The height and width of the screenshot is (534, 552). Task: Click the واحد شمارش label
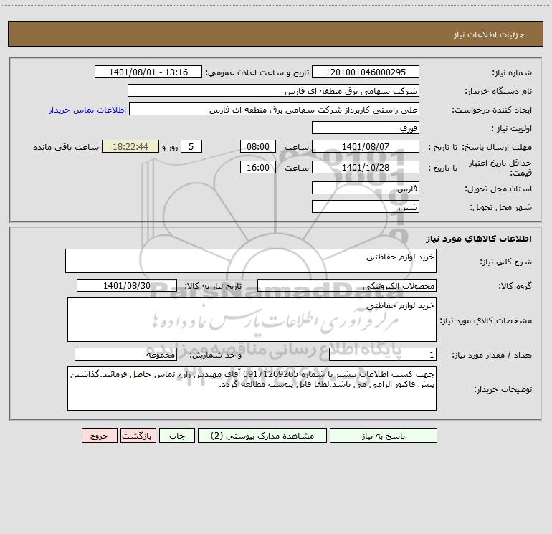click(x=216, y=356)
